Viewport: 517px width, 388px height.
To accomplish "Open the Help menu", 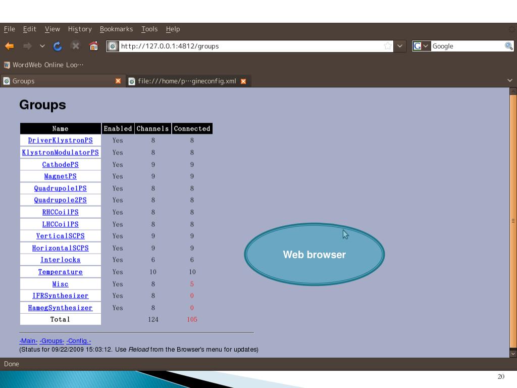I will click(x=173, y=29).
